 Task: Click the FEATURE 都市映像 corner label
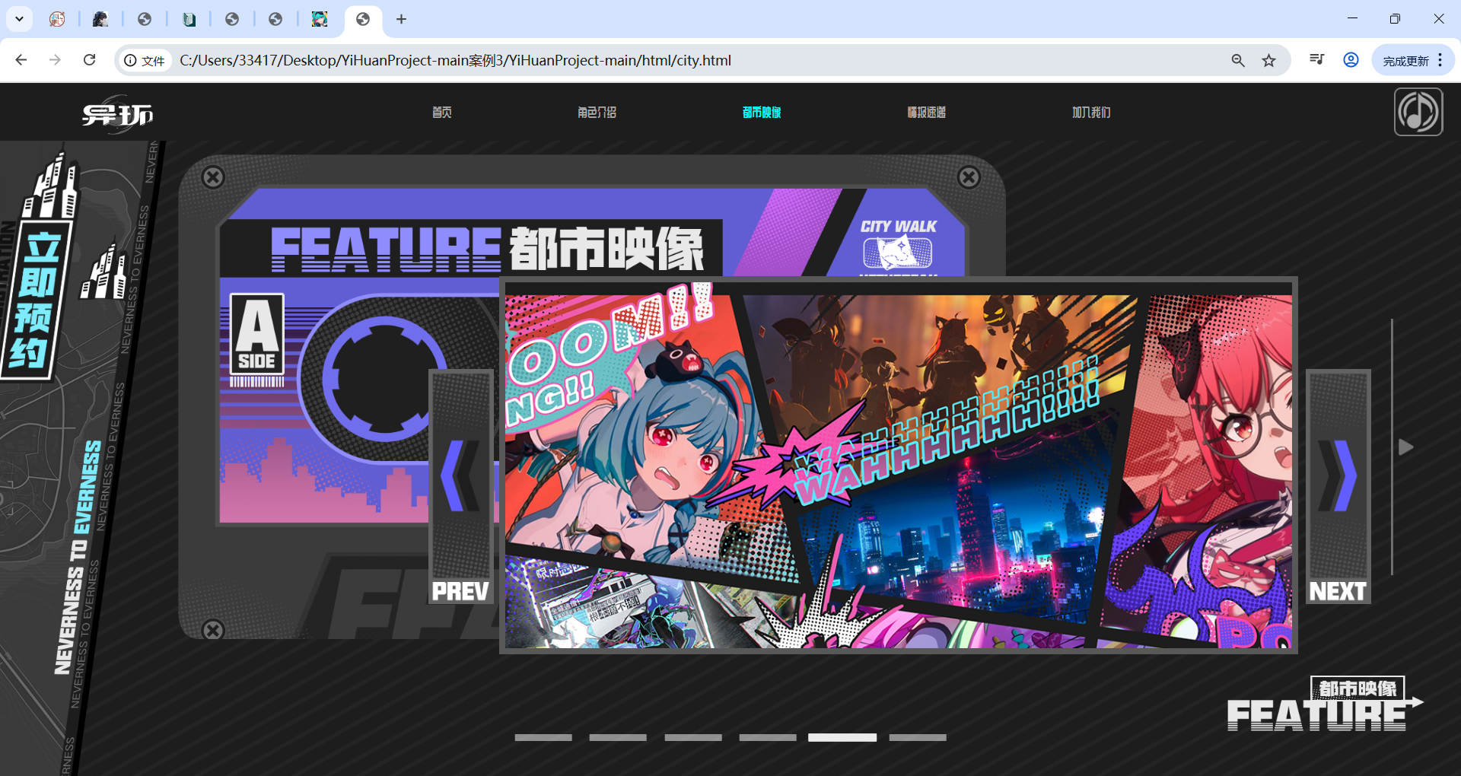(x=1324, y=704)
